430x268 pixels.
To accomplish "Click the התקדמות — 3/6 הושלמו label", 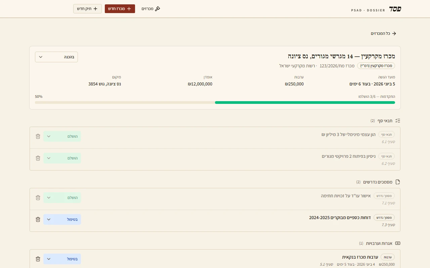I will [377, 96].
